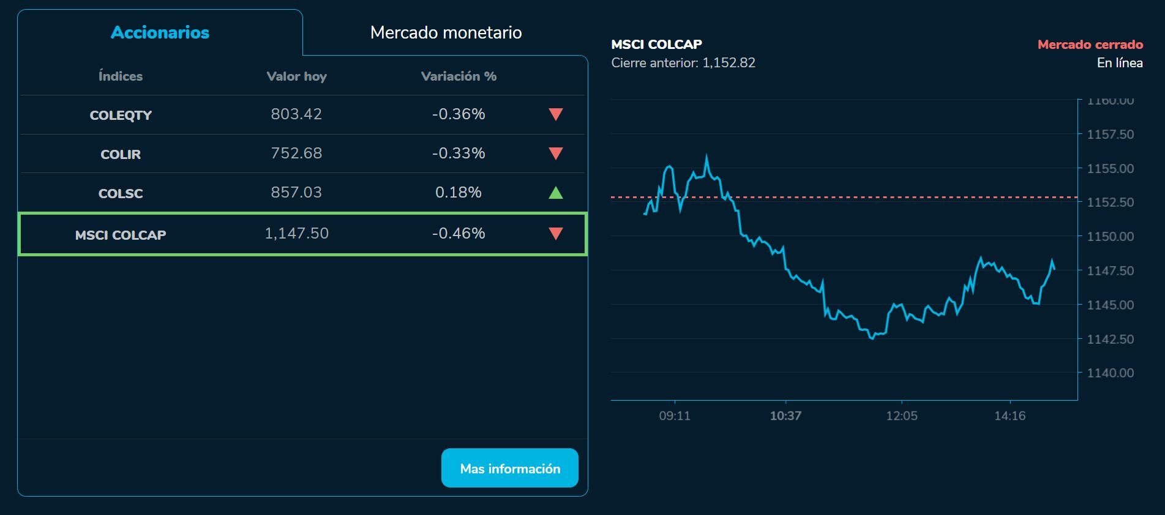The height and width of the screenshot is (515, 1165).
Task: Click the MSCI COLCAP chart title
Action: pyautogui.click(x=656, y=43)
